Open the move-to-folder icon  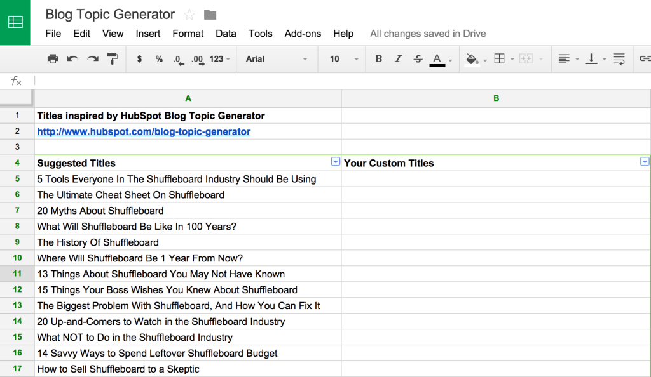click(210, 15)
